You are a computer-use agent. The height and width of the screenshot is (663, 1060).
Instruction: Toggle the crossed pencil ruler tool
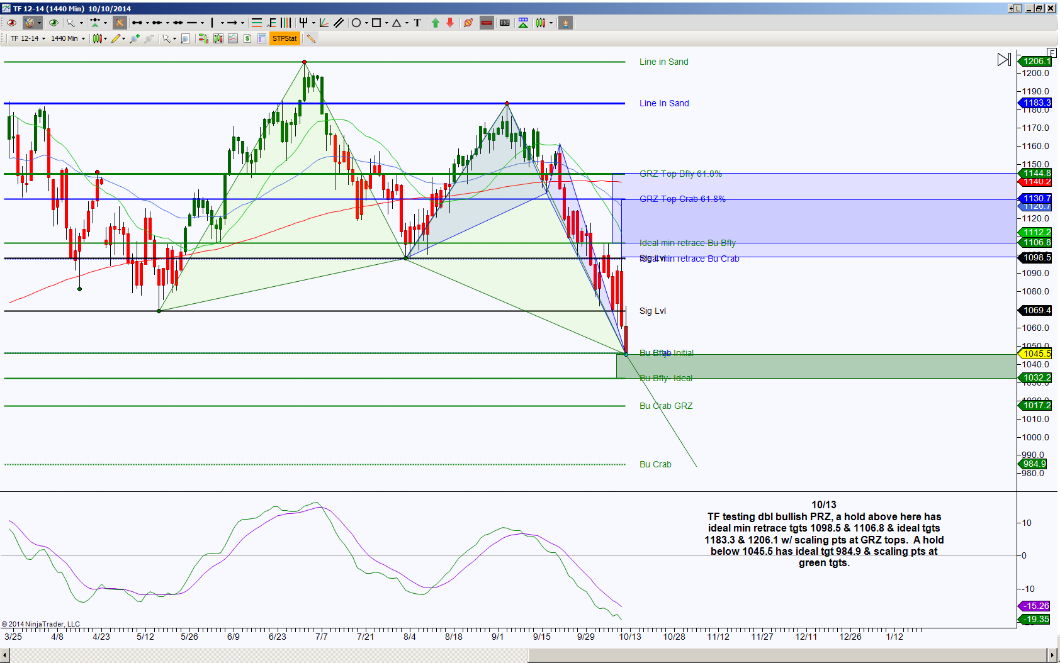coord(120,23)
